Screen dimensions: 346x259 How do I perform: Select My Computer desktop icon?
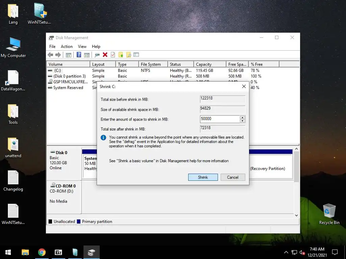click(13, 48)
